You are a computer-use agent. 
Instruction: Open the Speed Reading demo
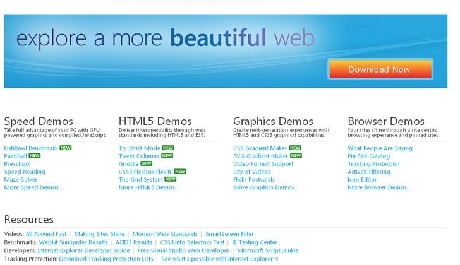click(x=25, y=172)
